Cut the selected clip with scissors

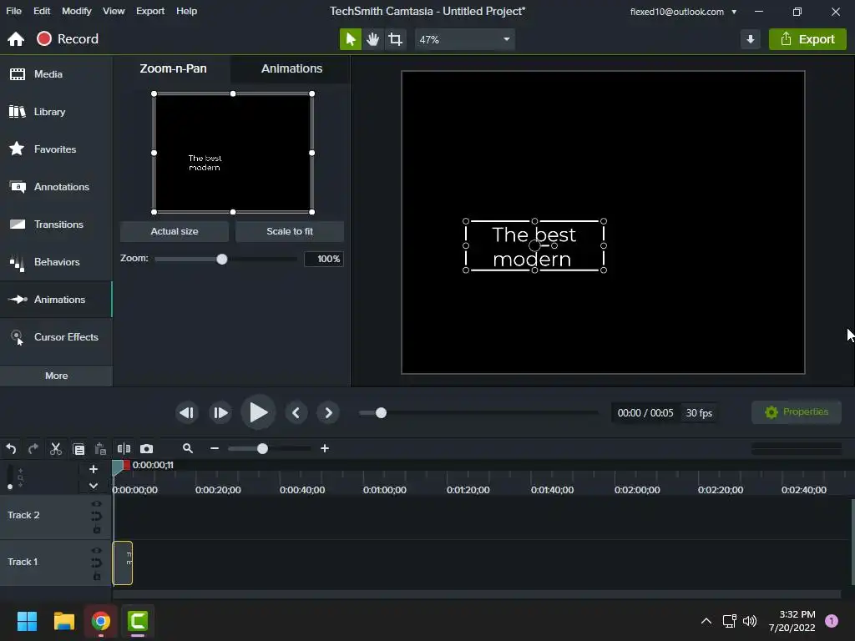pyautogui.click(x=56, y=448)
